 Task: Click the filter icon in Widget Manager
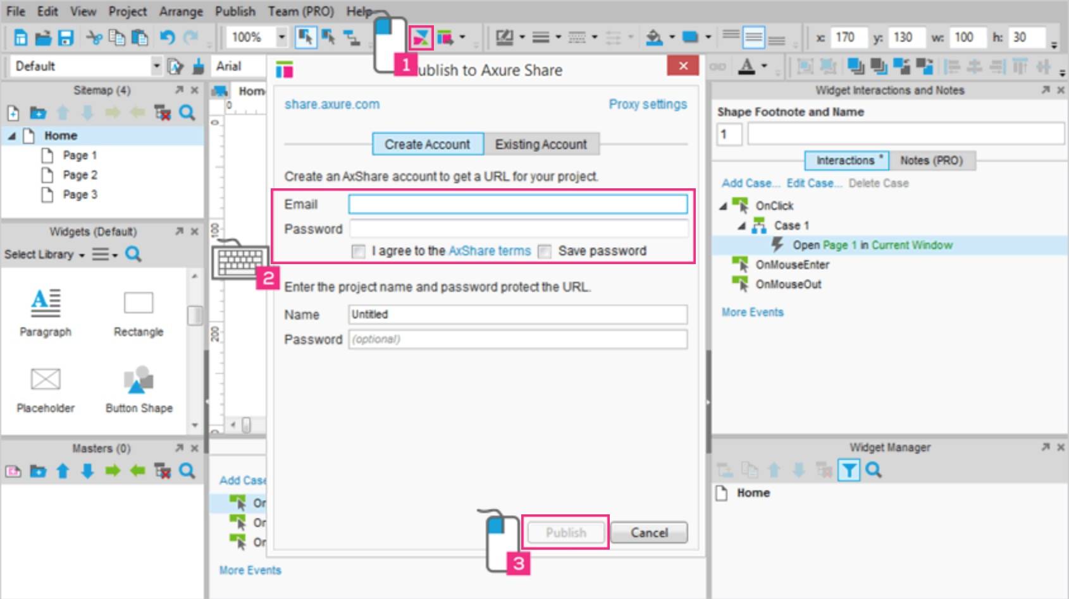pyautogui.click(x=848, y=470)
